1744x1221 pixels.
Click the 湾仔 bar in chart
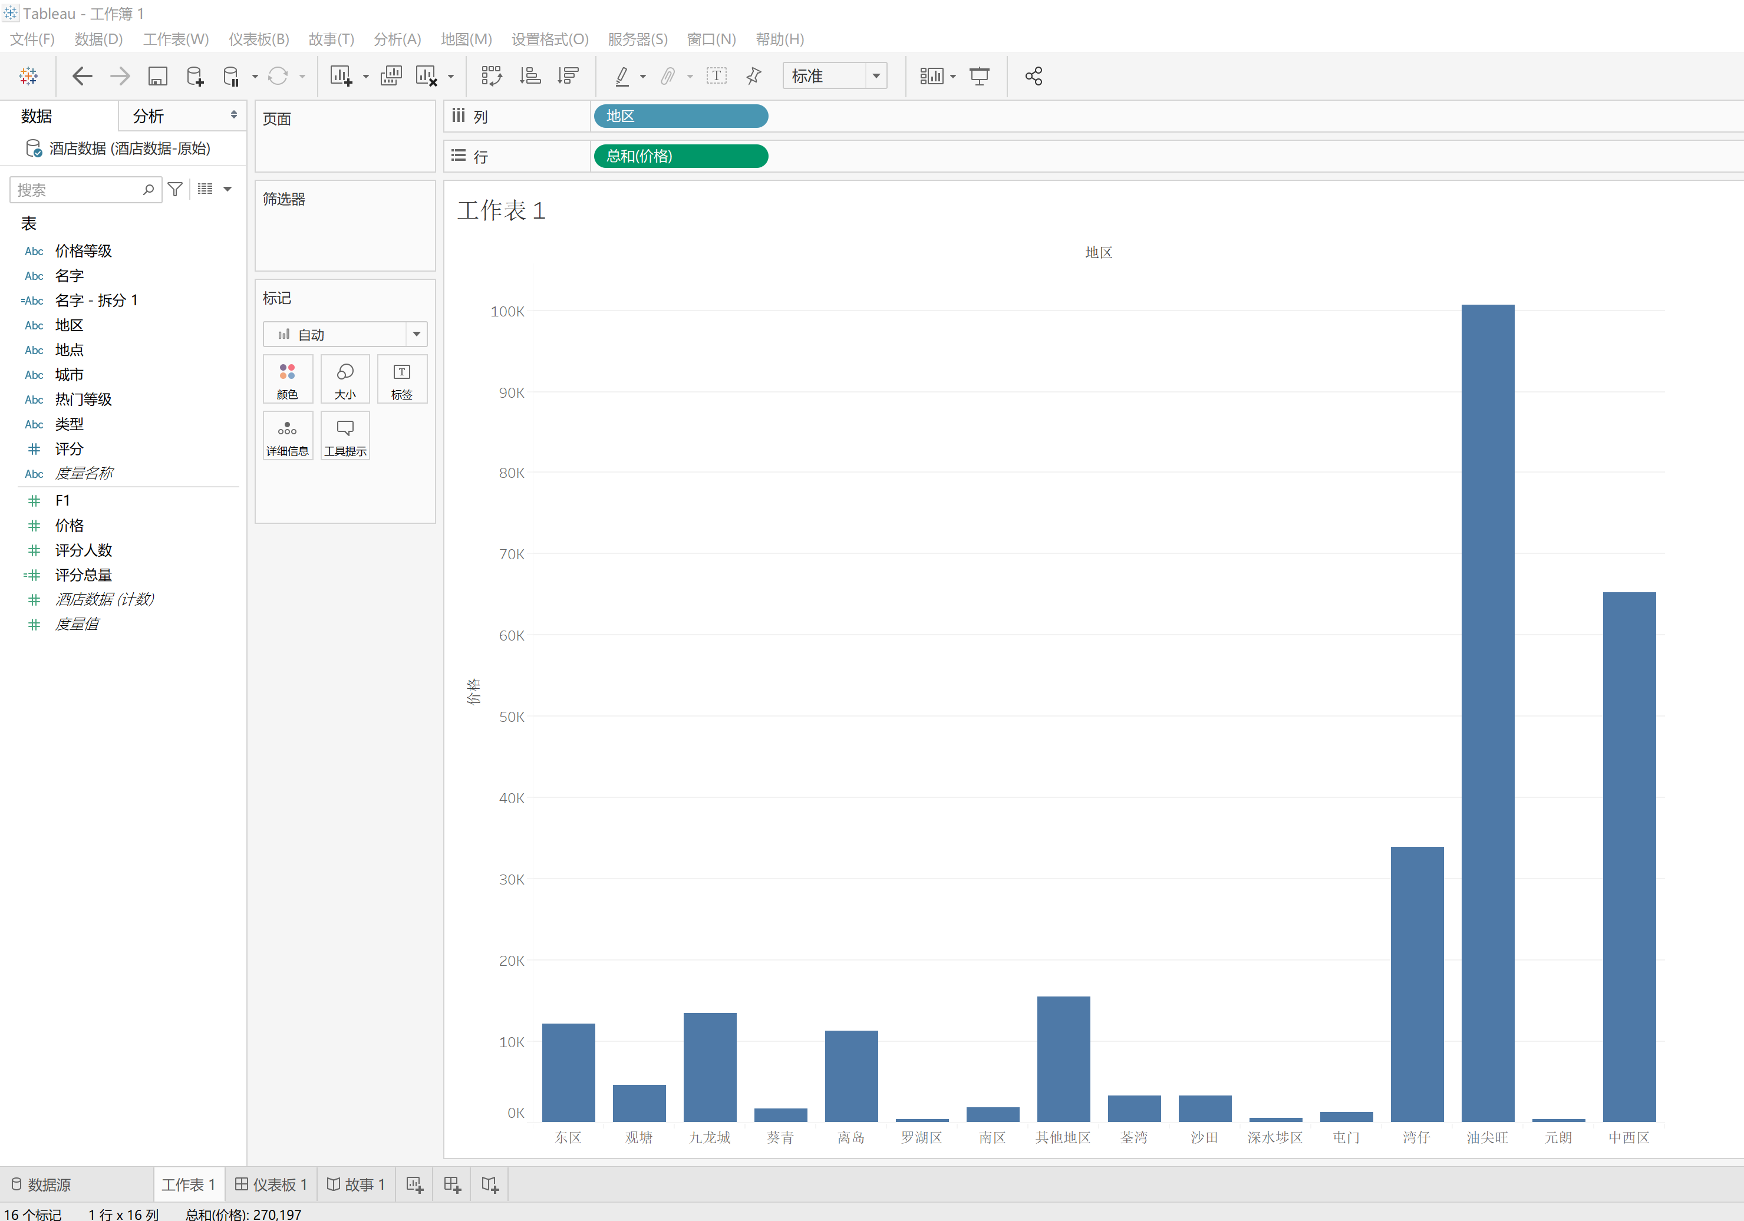1417,984
